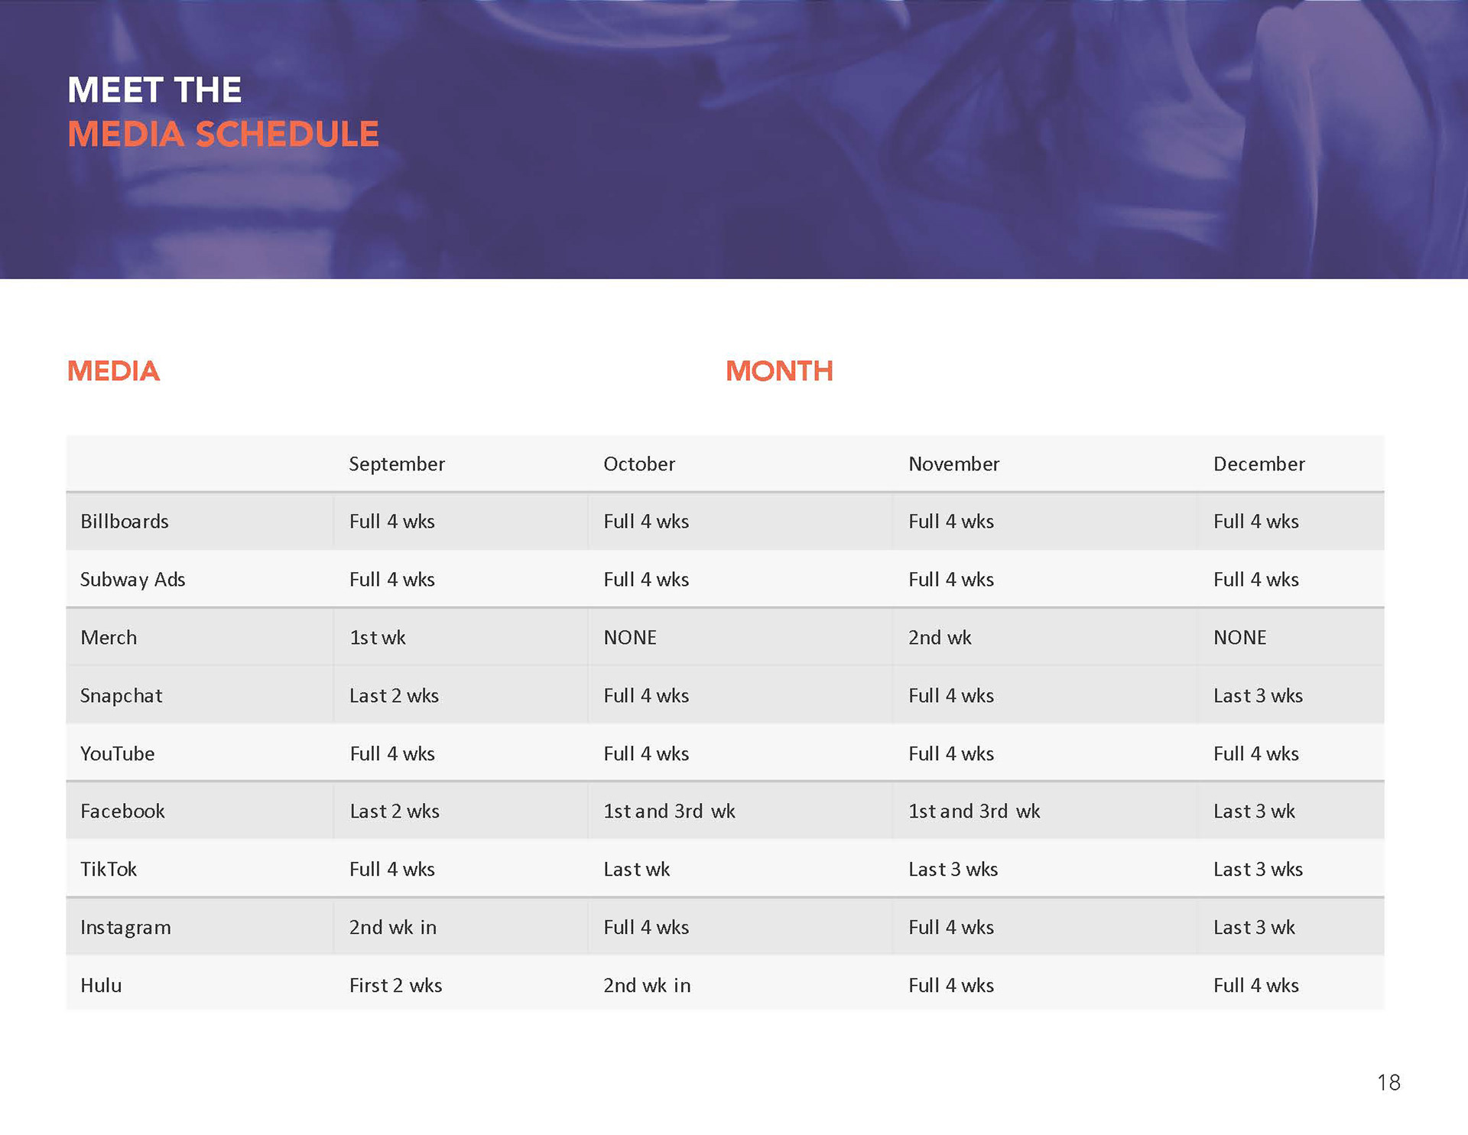Viewport: 1468px width, 1135px height.
Task: Click the YouTube row label
Action: point(117,754)
